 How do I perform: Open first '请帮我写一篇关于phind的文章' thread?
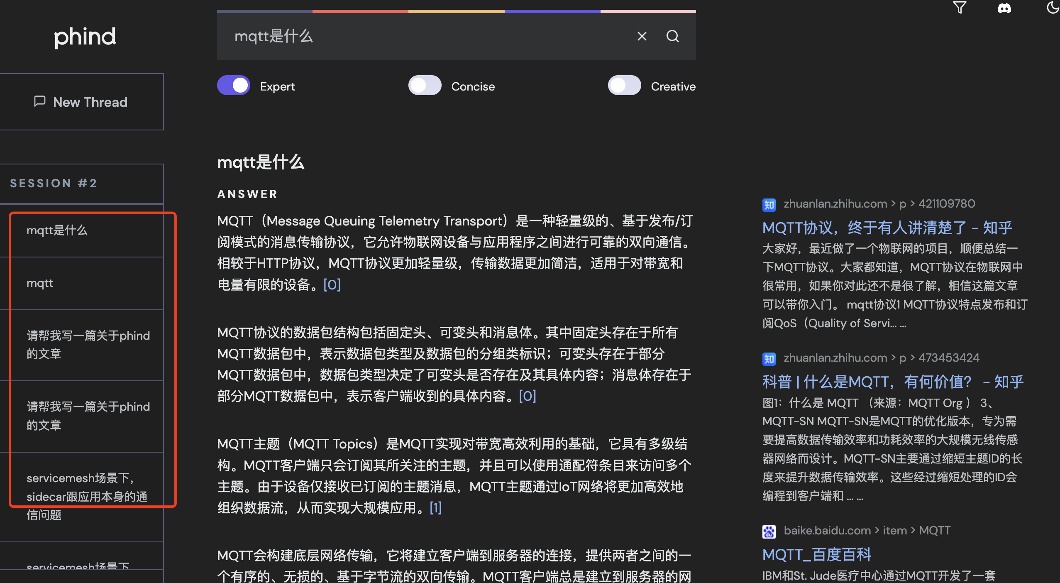point(81,345)
